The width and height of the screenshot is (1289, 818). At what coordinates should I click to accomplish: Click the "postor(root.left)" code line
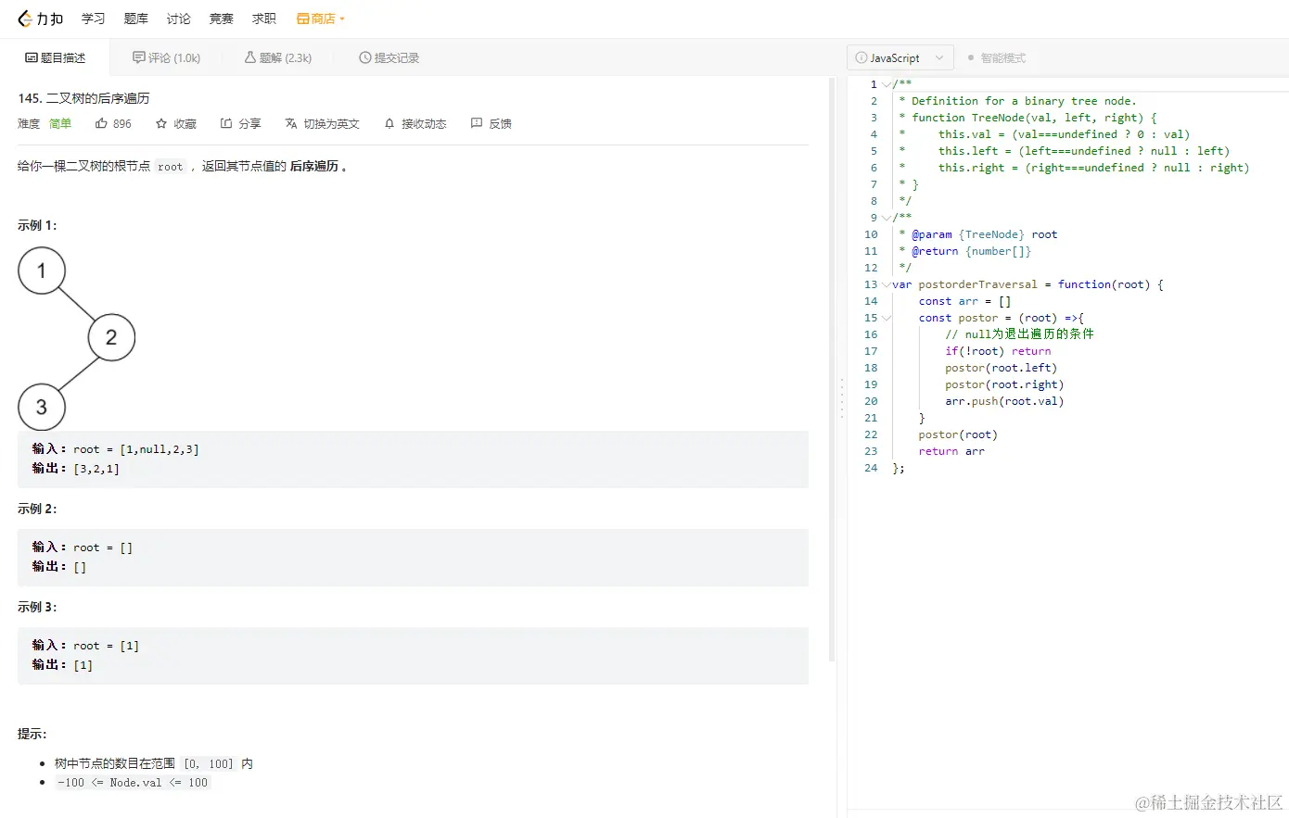pyautogui.click(x=1001, y=368)
